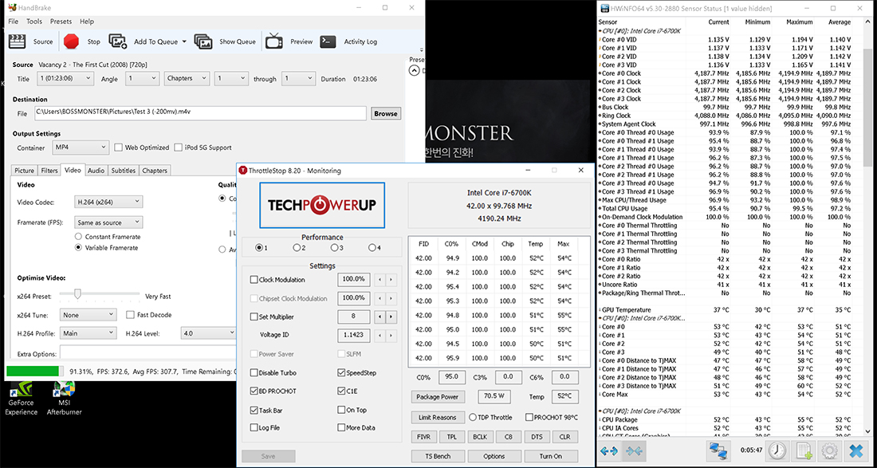Open HWiNFO sensor settings gear

click(x=829, y=450)
